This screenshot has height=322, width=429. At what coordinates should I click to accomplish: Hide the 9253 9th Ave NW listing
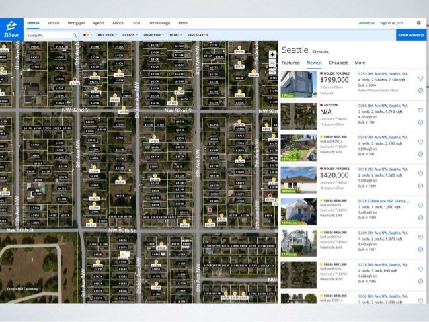[420, 90]
